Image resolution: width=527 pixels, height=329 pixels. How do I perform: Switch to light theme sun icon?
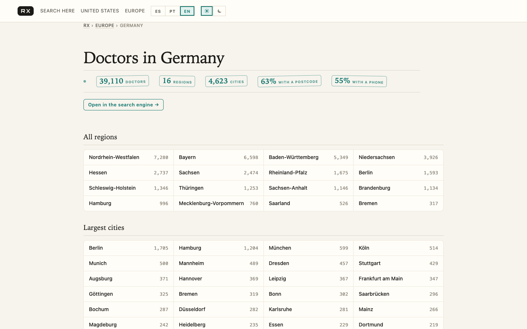pyautogui.click(x=207, y=11)
